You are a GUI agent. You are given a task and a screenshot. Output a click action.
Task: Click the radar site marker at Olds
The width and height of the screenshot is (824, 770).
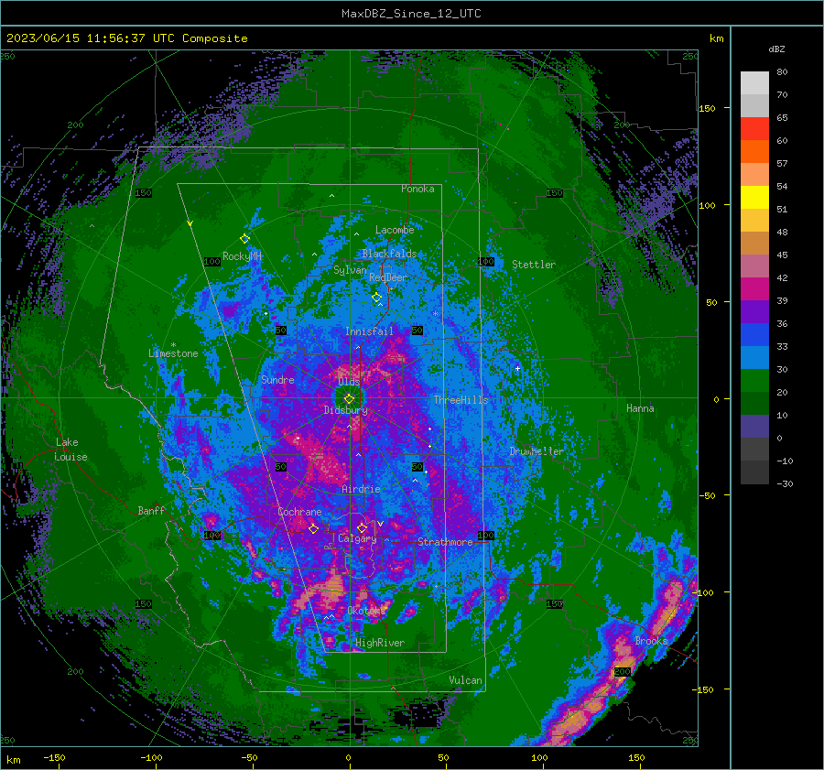[x=350, y=399]
